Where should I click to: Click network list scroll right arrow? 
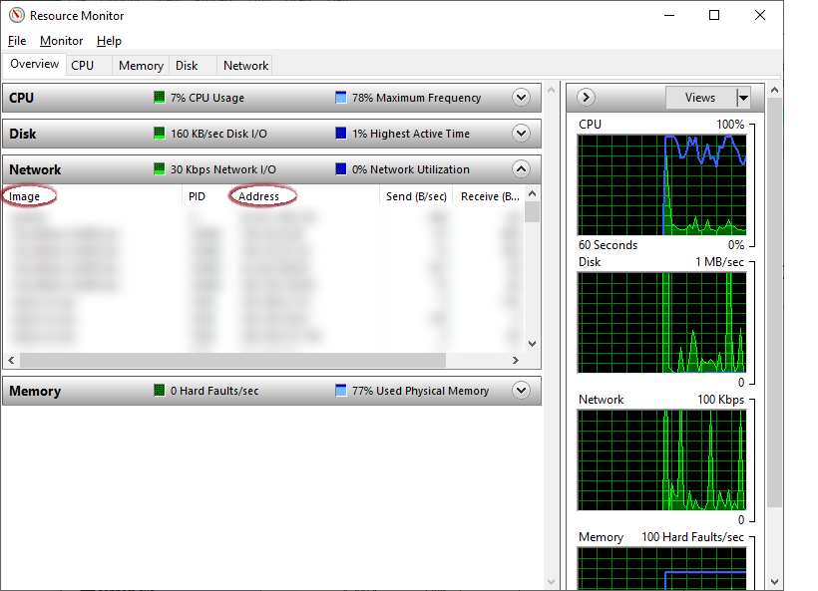(516, 360)
